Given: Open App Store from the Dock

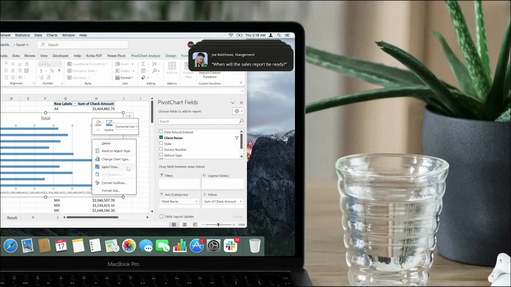Looking at the screenshot, I should (197, 246).
